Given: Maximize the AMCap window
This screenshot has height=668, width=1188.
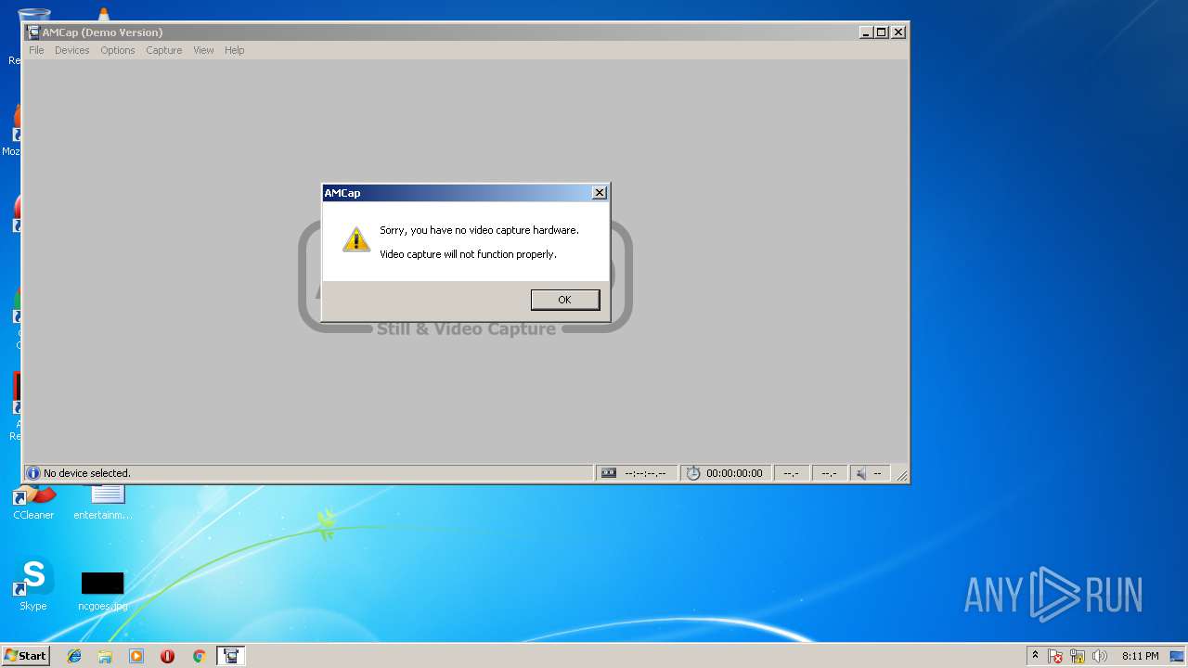Looking at the screenshot, I should tap(882, 32).
